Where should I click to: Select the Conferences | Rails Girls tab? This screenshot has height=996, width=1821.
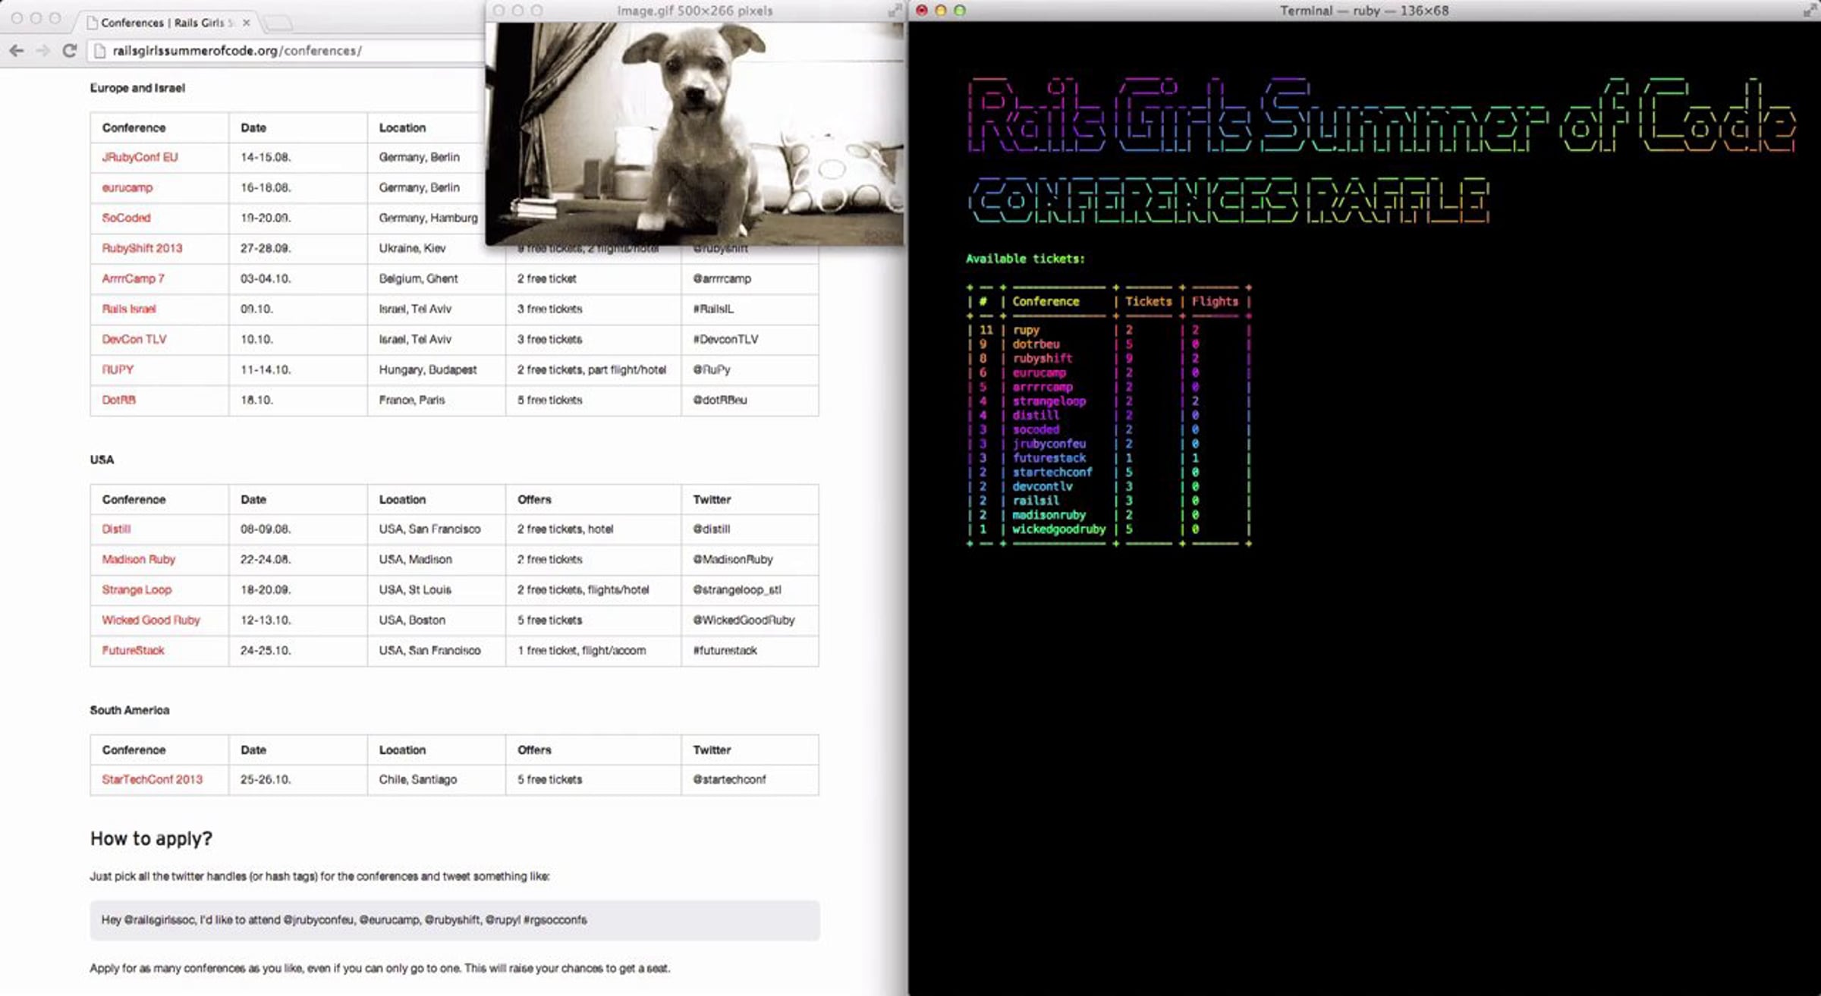tap(167, 23)
